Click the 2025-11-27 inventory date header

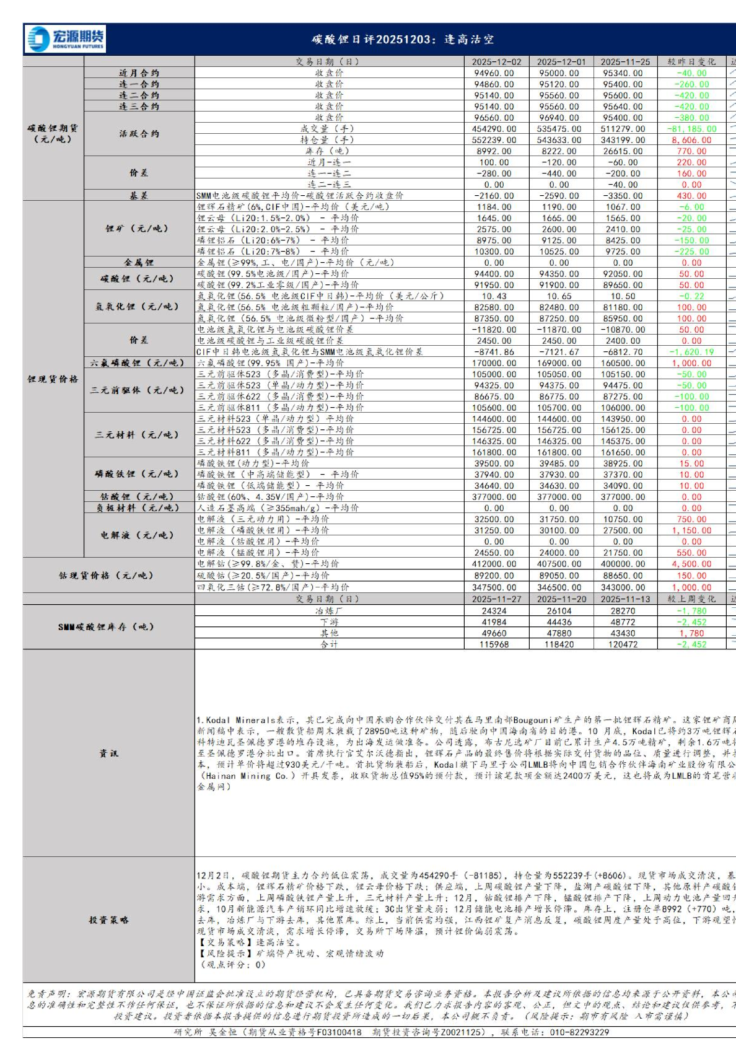496,599
